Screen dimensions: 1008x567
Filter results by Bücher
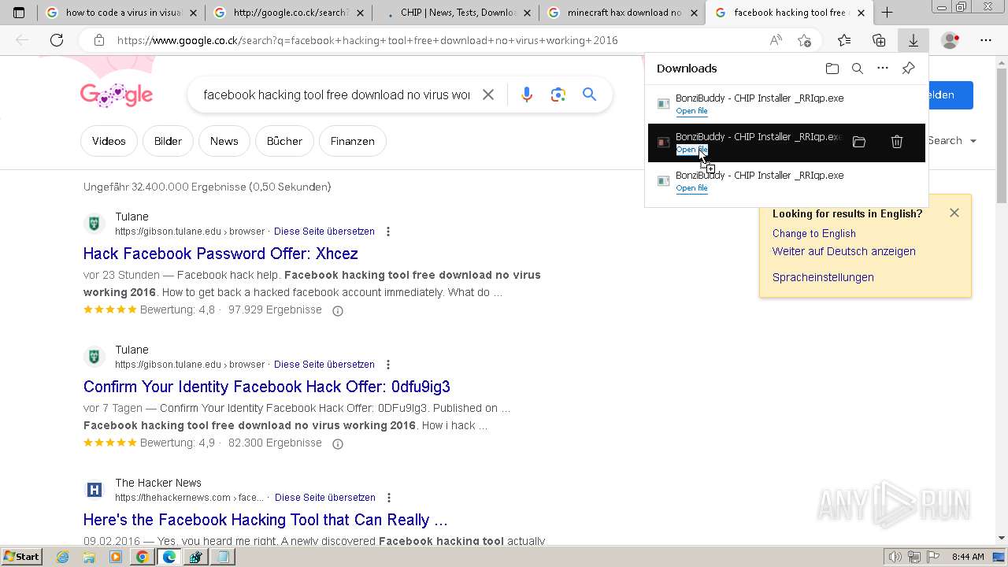[284, 141]
